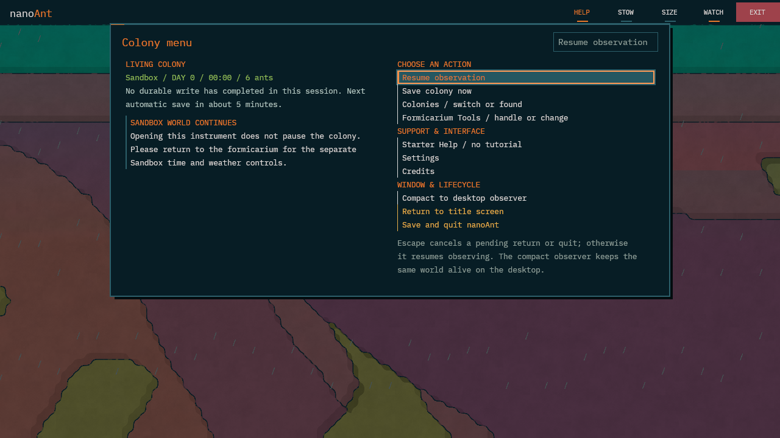
Task: Click the red EXIT button
Action: coord(757,12)
